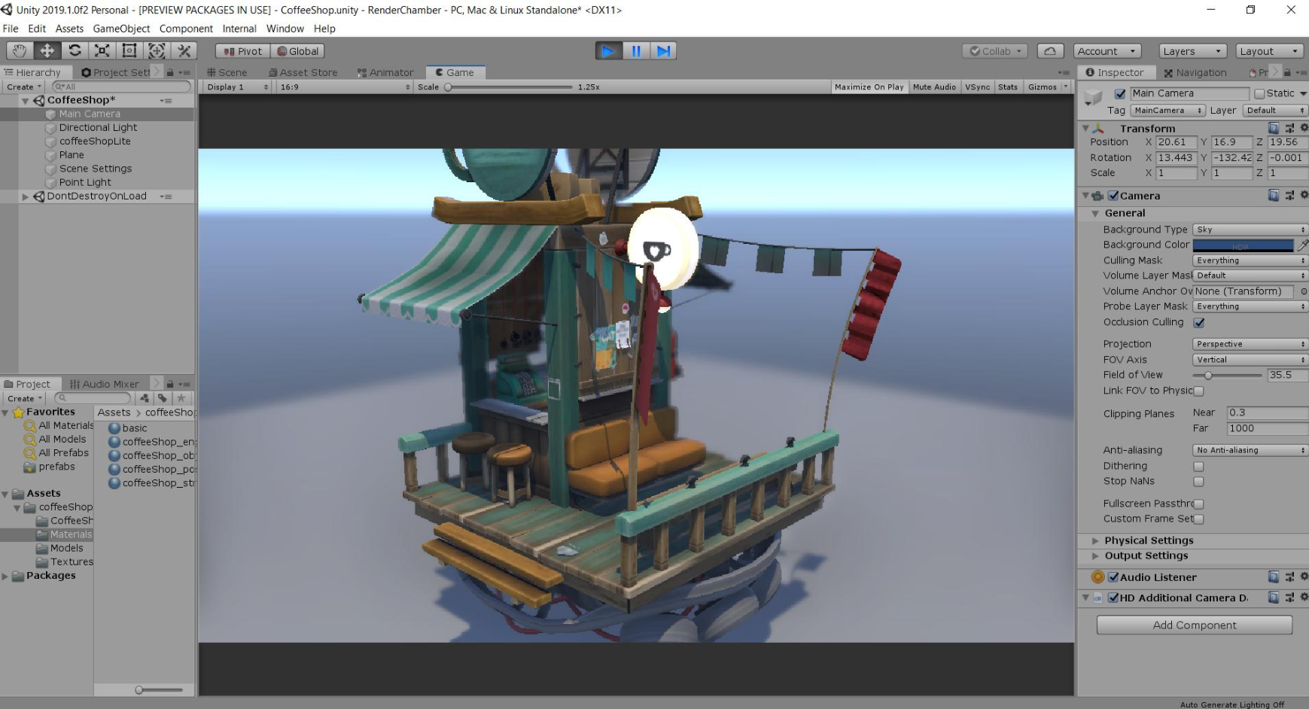Toggle Main Camera active checkbox

1120,94
